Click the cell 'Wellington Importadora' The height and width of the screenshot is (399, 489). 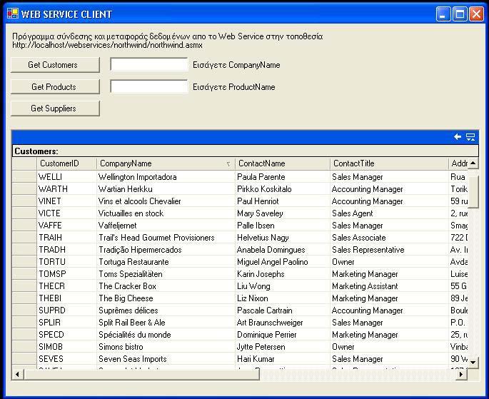pos(166,177)
